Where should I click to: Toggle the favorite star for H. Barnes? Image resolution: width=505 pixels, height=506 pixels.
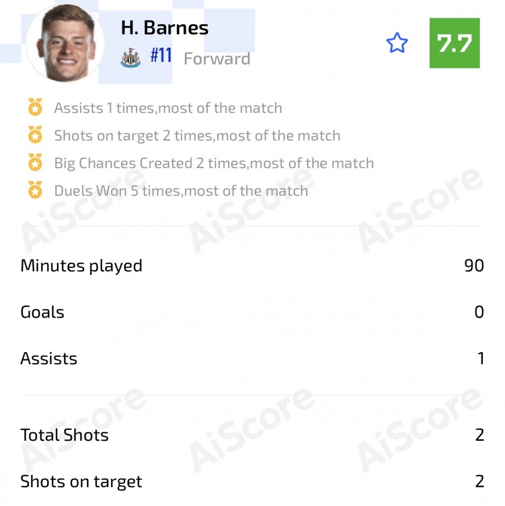coord(397,43)
